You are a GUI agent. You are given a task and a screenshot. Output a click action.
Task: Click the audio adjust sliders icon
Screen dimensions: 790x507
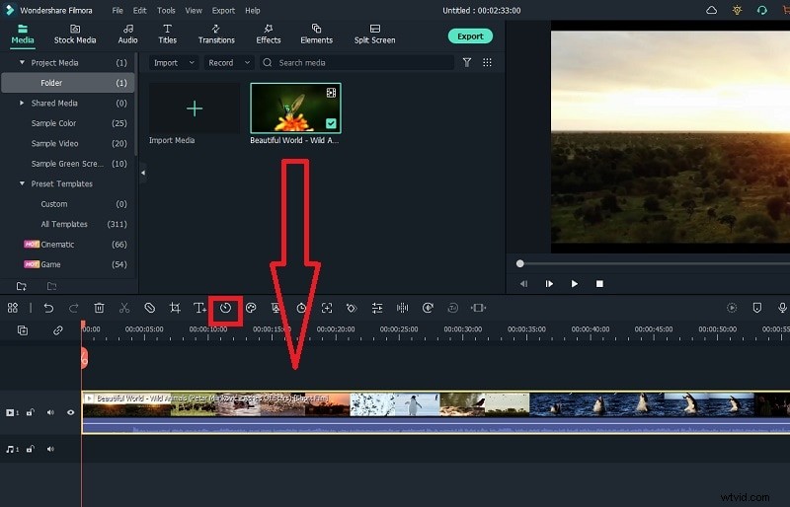[x=377, y=308]
